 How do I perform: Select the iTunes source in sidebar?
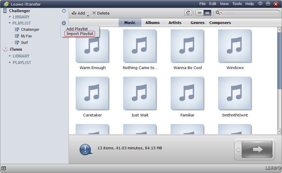16,49
